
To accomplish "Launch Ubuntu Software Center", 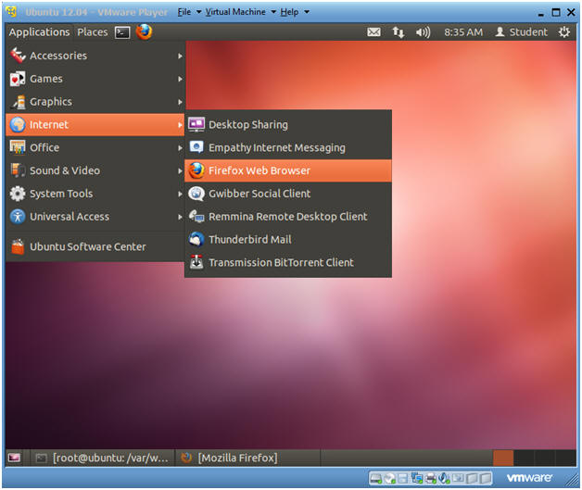I will tap(95, 246).
